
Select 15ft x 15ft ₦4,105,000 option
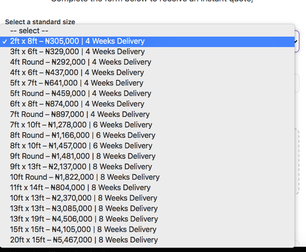pyautogui.click(x=83, y=230)
